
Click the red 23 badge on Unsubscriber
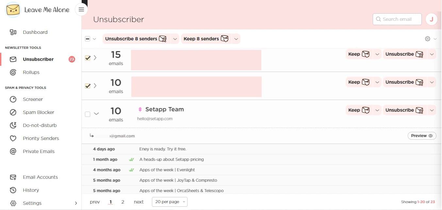pyautogui.click(x=72, y=59)
